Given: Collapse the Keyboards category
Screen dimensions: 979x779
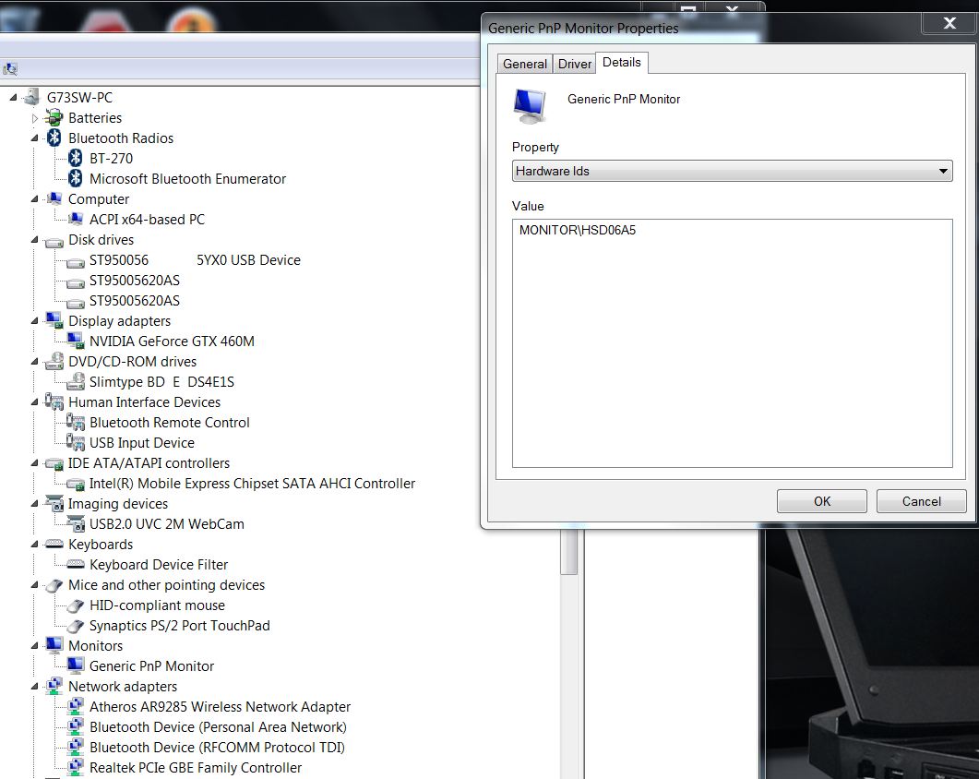Looking at the screenshot, I should point(35,545).
